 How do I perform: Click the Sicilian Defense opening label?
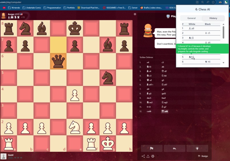click(146, 57)
